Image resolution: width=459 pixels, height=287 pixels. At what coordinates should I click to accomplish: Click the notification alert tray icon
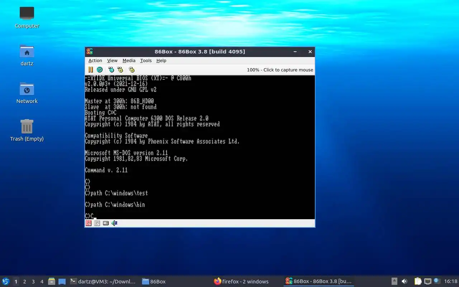point(436,281)
